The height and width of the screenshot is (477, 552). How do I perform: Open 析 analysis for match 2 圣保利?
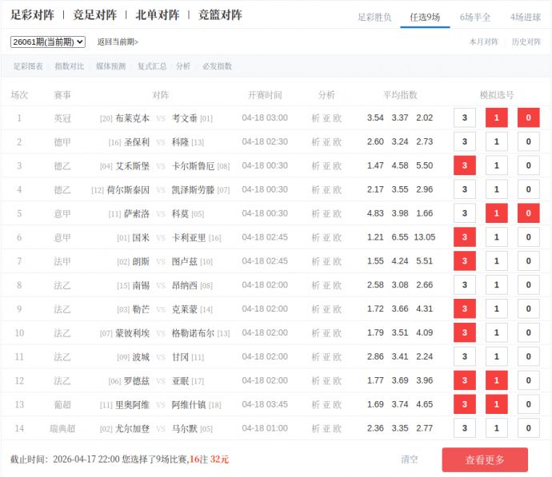pyautogui.click(x=315, y=142)
